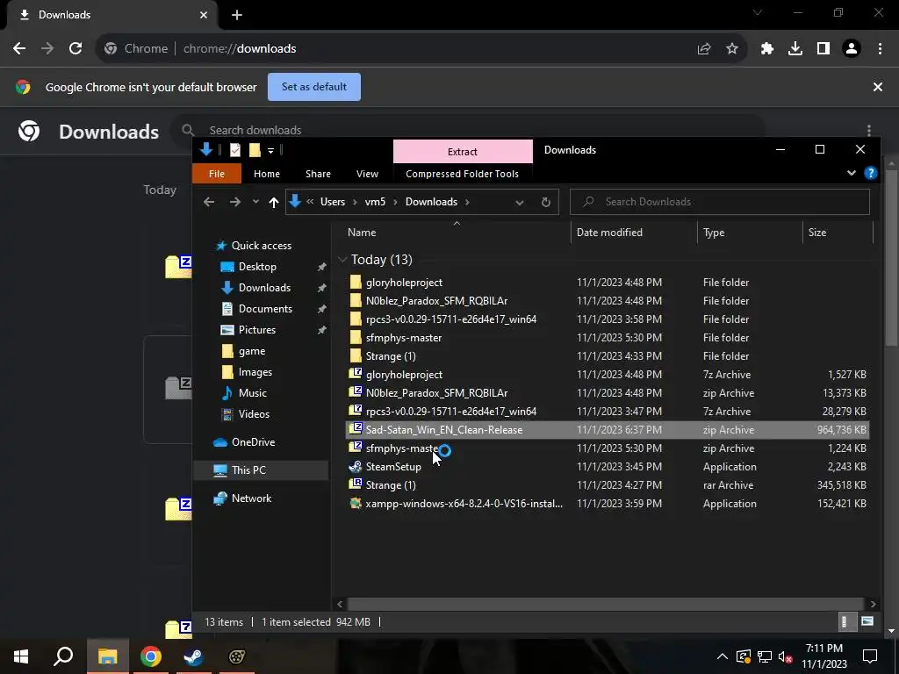This screenshot has height=674, width=899.
Task: Collapse the Today (13) group
Action: pyautogui.click(x=342, y=260)
